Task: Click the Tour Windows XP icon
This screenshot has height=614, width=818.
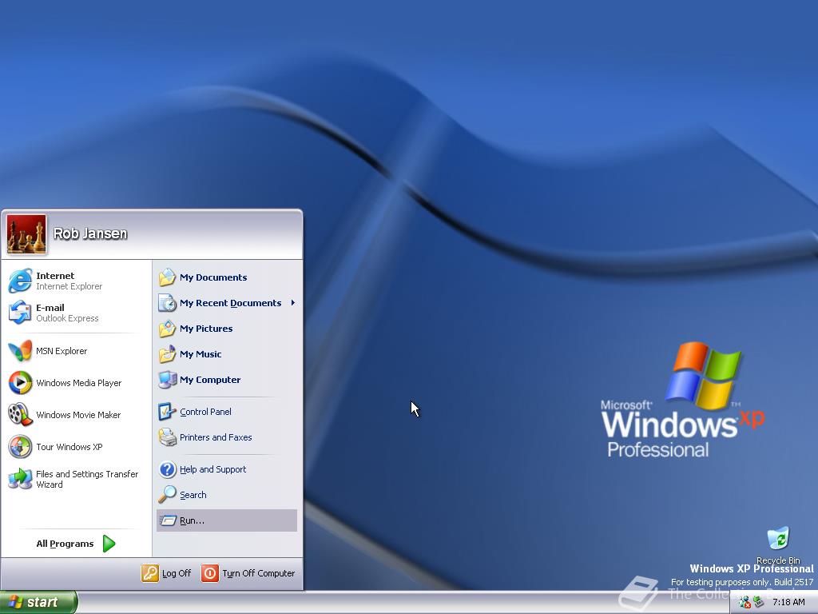Action: point(20,447)
